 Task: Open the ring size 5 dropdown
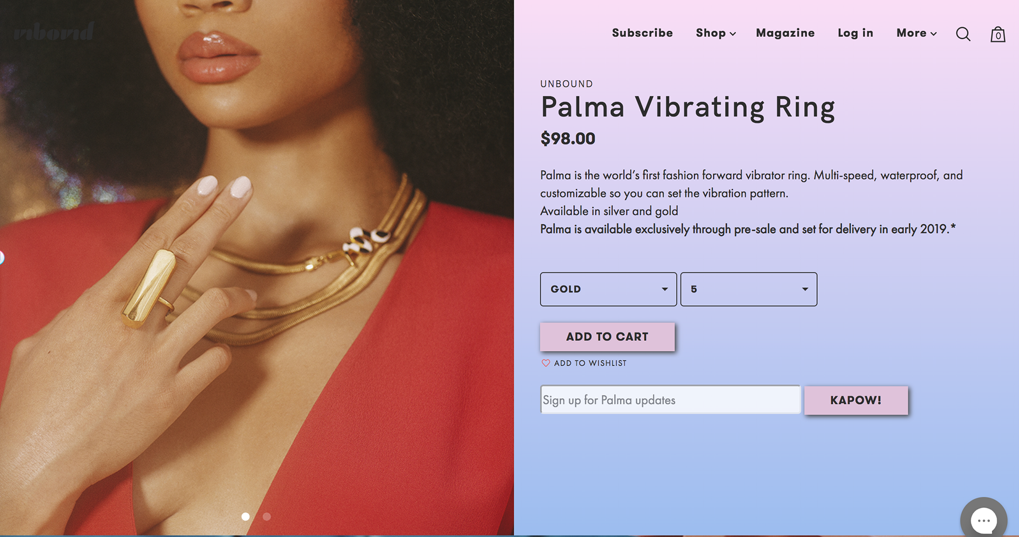click(x=748, y=289)
